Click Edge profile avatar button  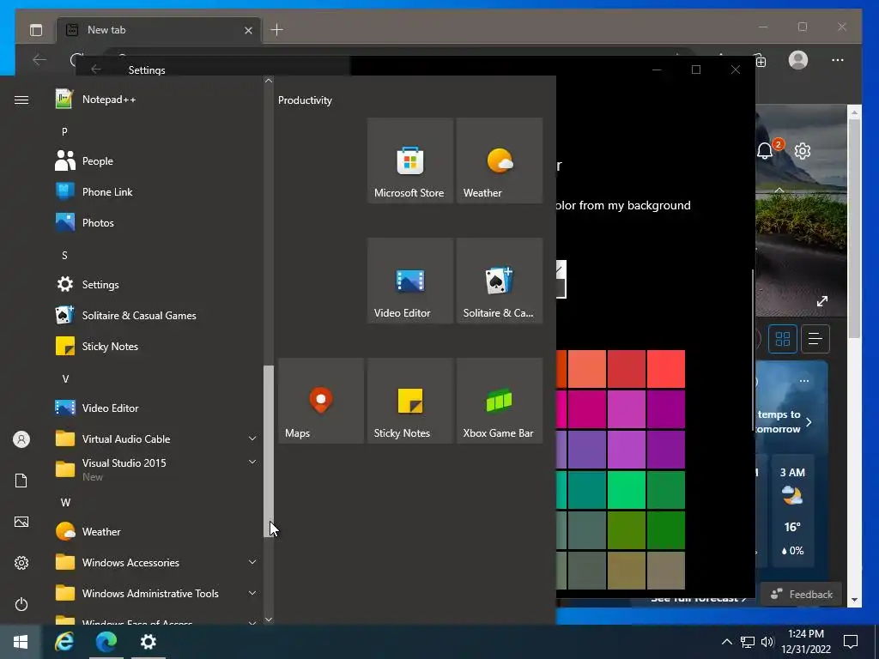pyautogui.click(x=797, y=60)
